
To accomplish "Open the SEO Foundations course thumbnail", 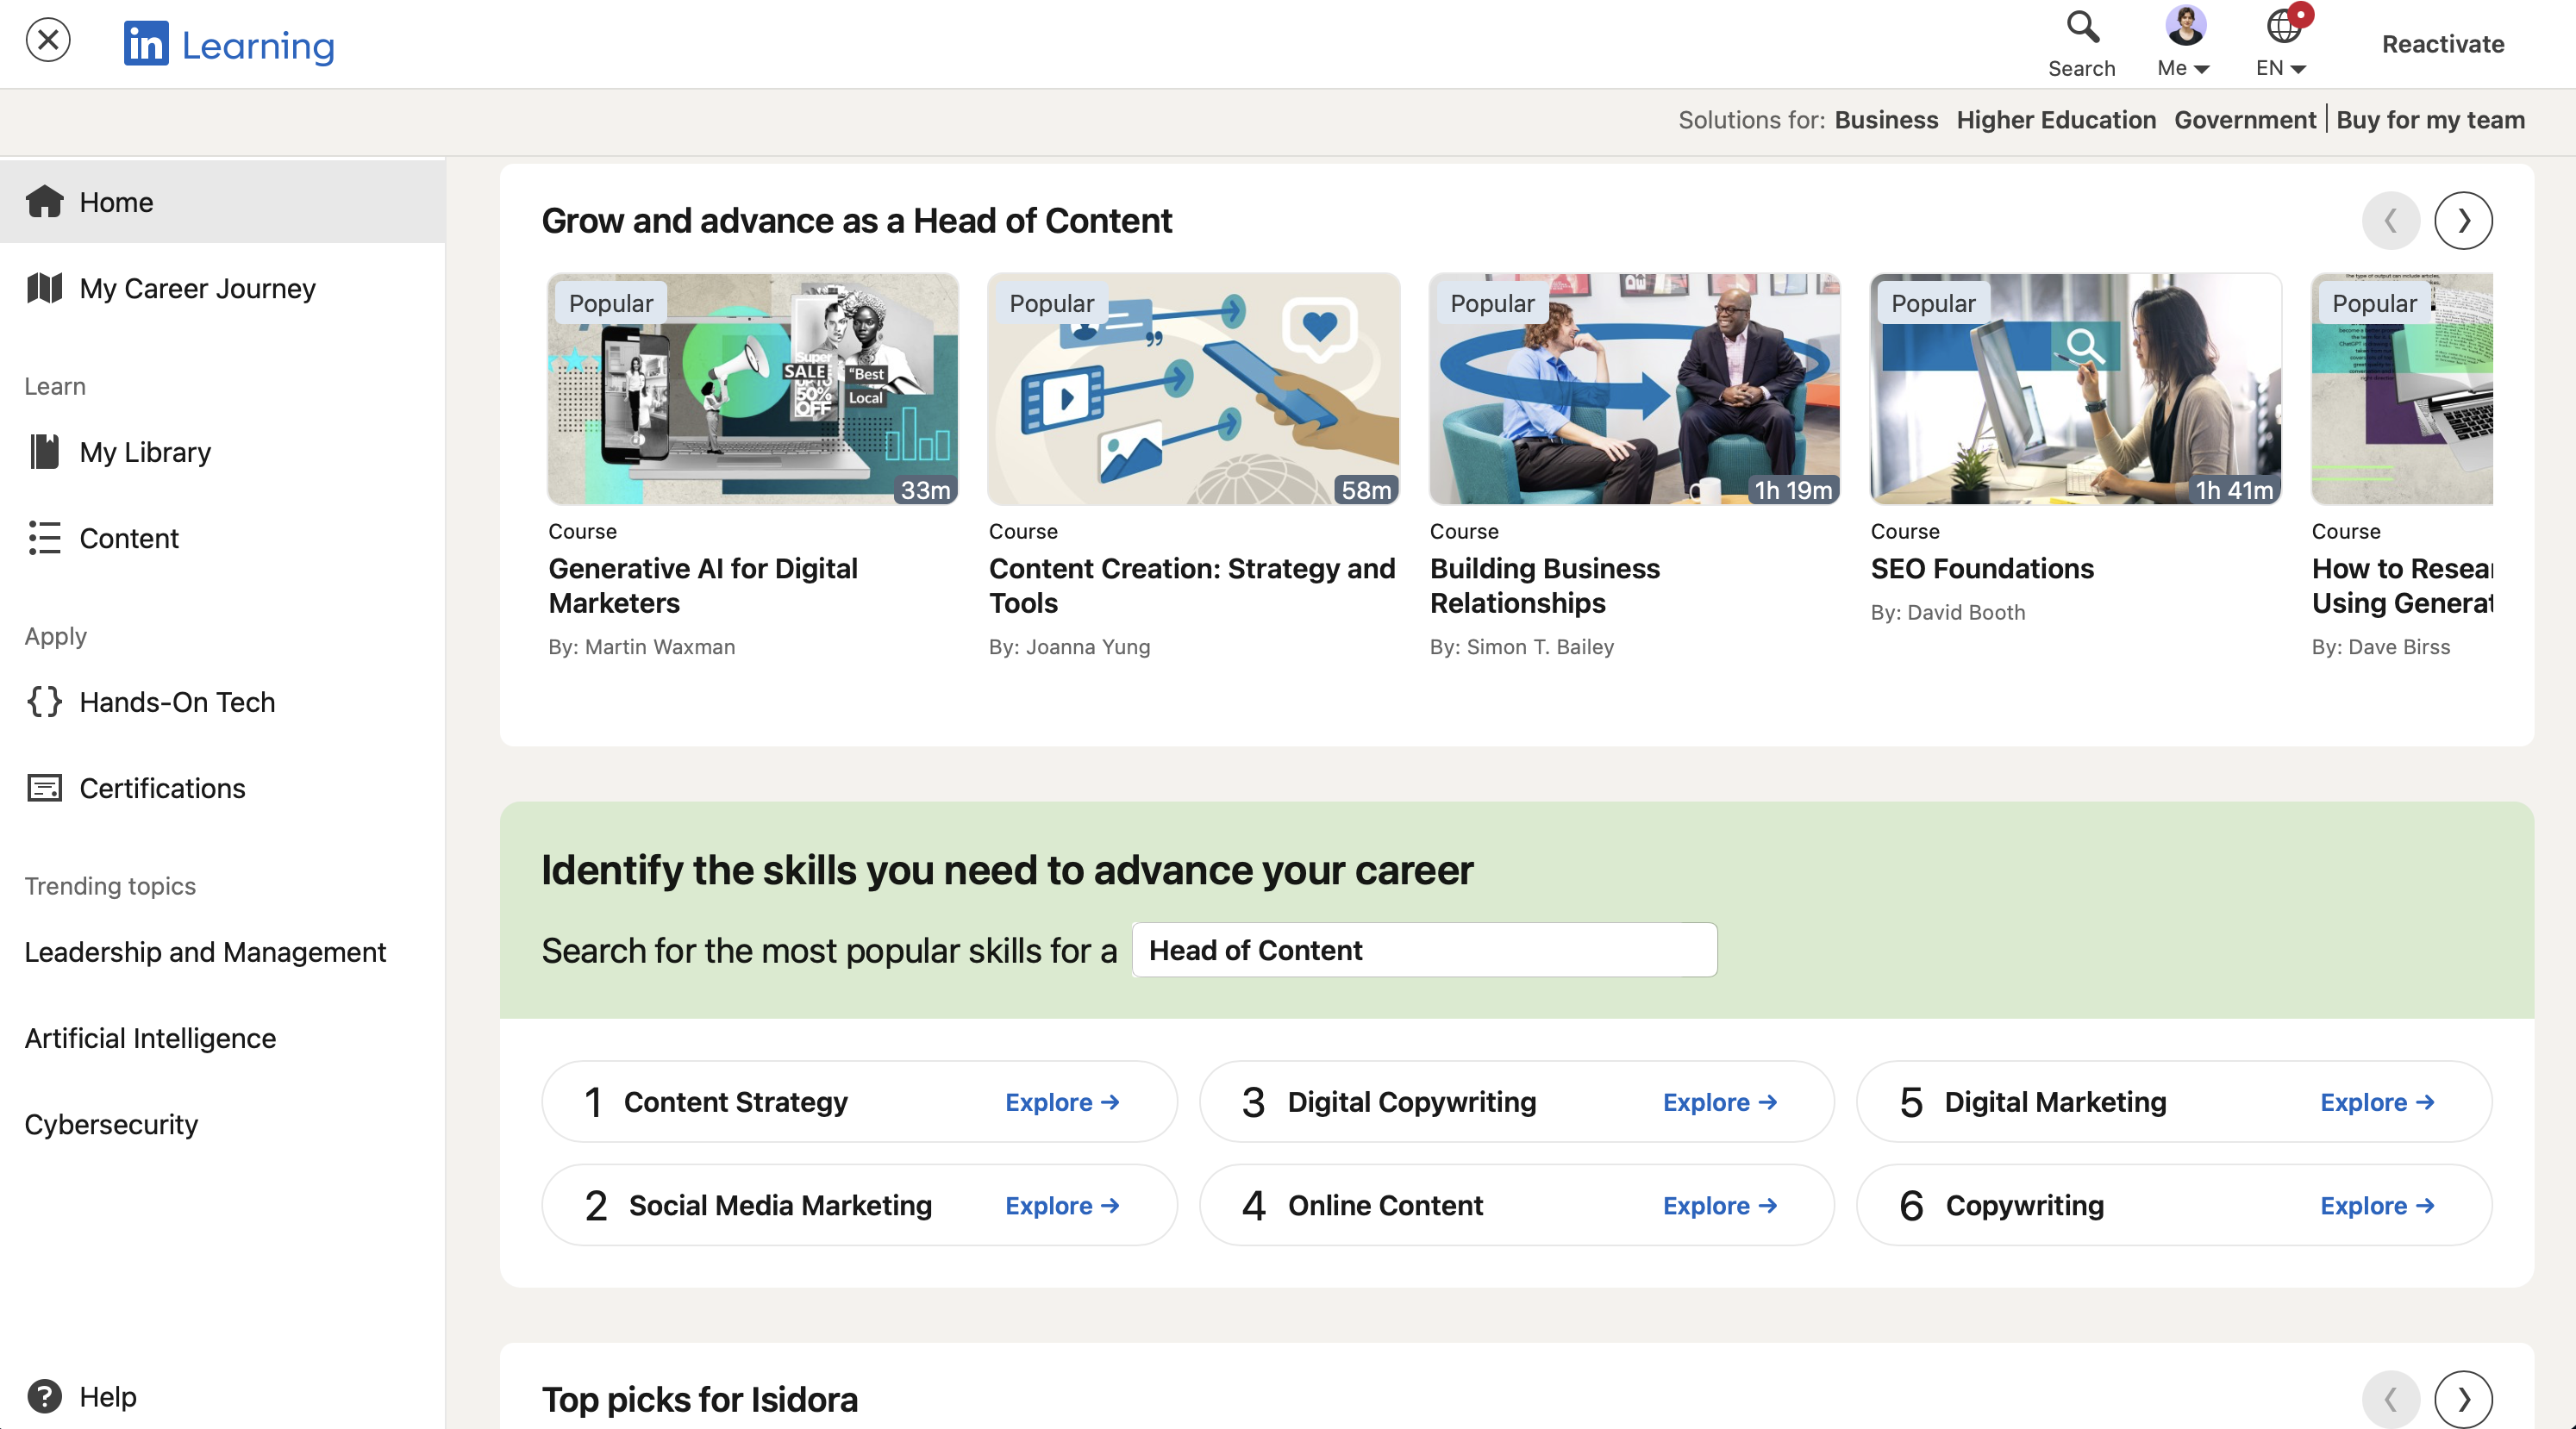I will [x=2075, y=390].
